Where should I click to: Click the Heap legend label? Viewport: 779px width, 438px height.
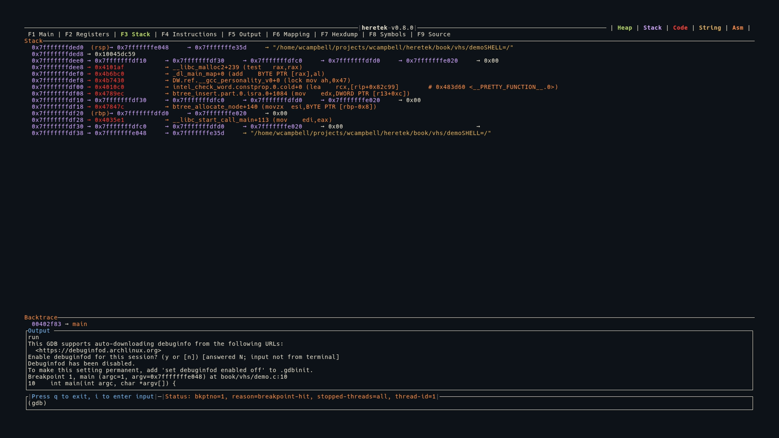tap(624, 28)
